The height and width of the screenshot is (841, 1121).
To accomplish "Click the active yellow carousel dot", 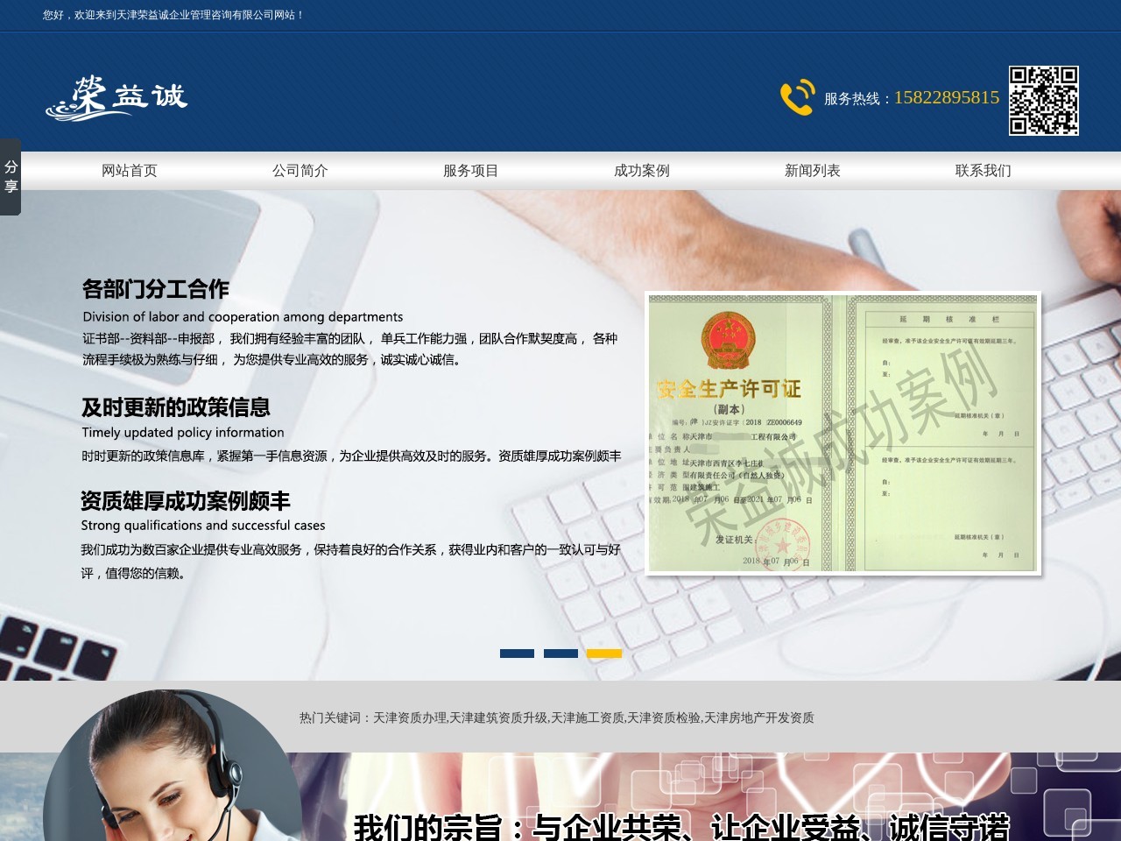I will coord(603,653).
